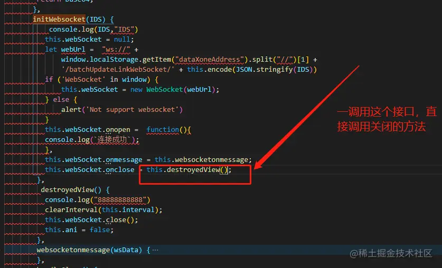442x268 pixels.
Task: Select the 'WebSocket' string in the if condition
Action: [x=83, y=80]
